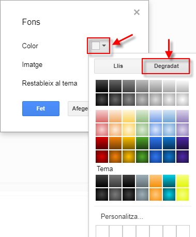This screenshot has height=237, width=196.
Task: Choose the theme orange linear gradient swatch
Action: 156,181
